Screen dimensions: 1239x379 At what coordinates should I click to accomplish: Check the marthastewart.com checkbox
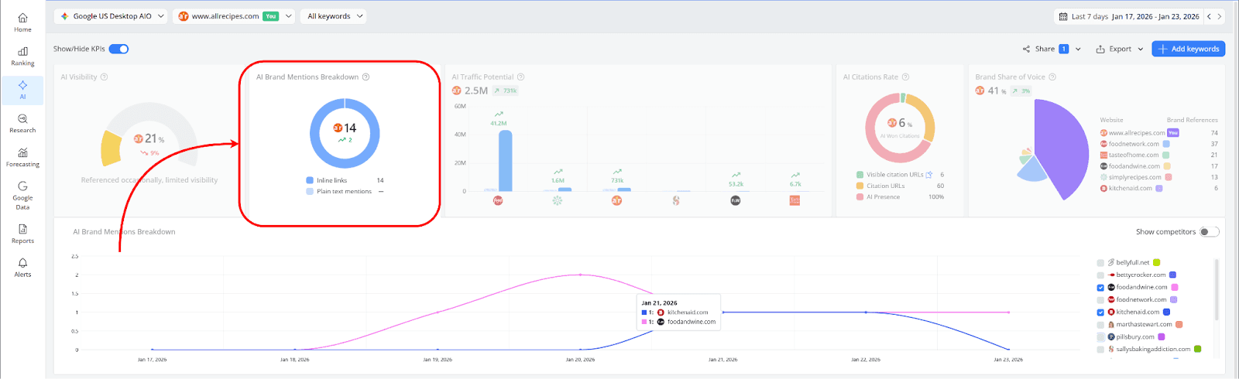(x=1100, y=325)
